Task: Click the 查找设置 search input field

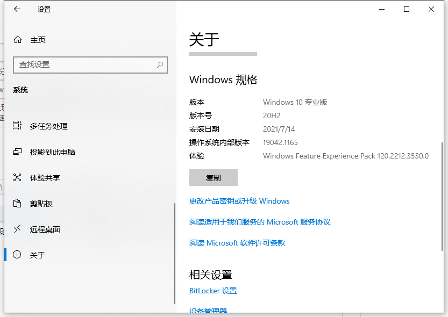Action: coord(81,64)
